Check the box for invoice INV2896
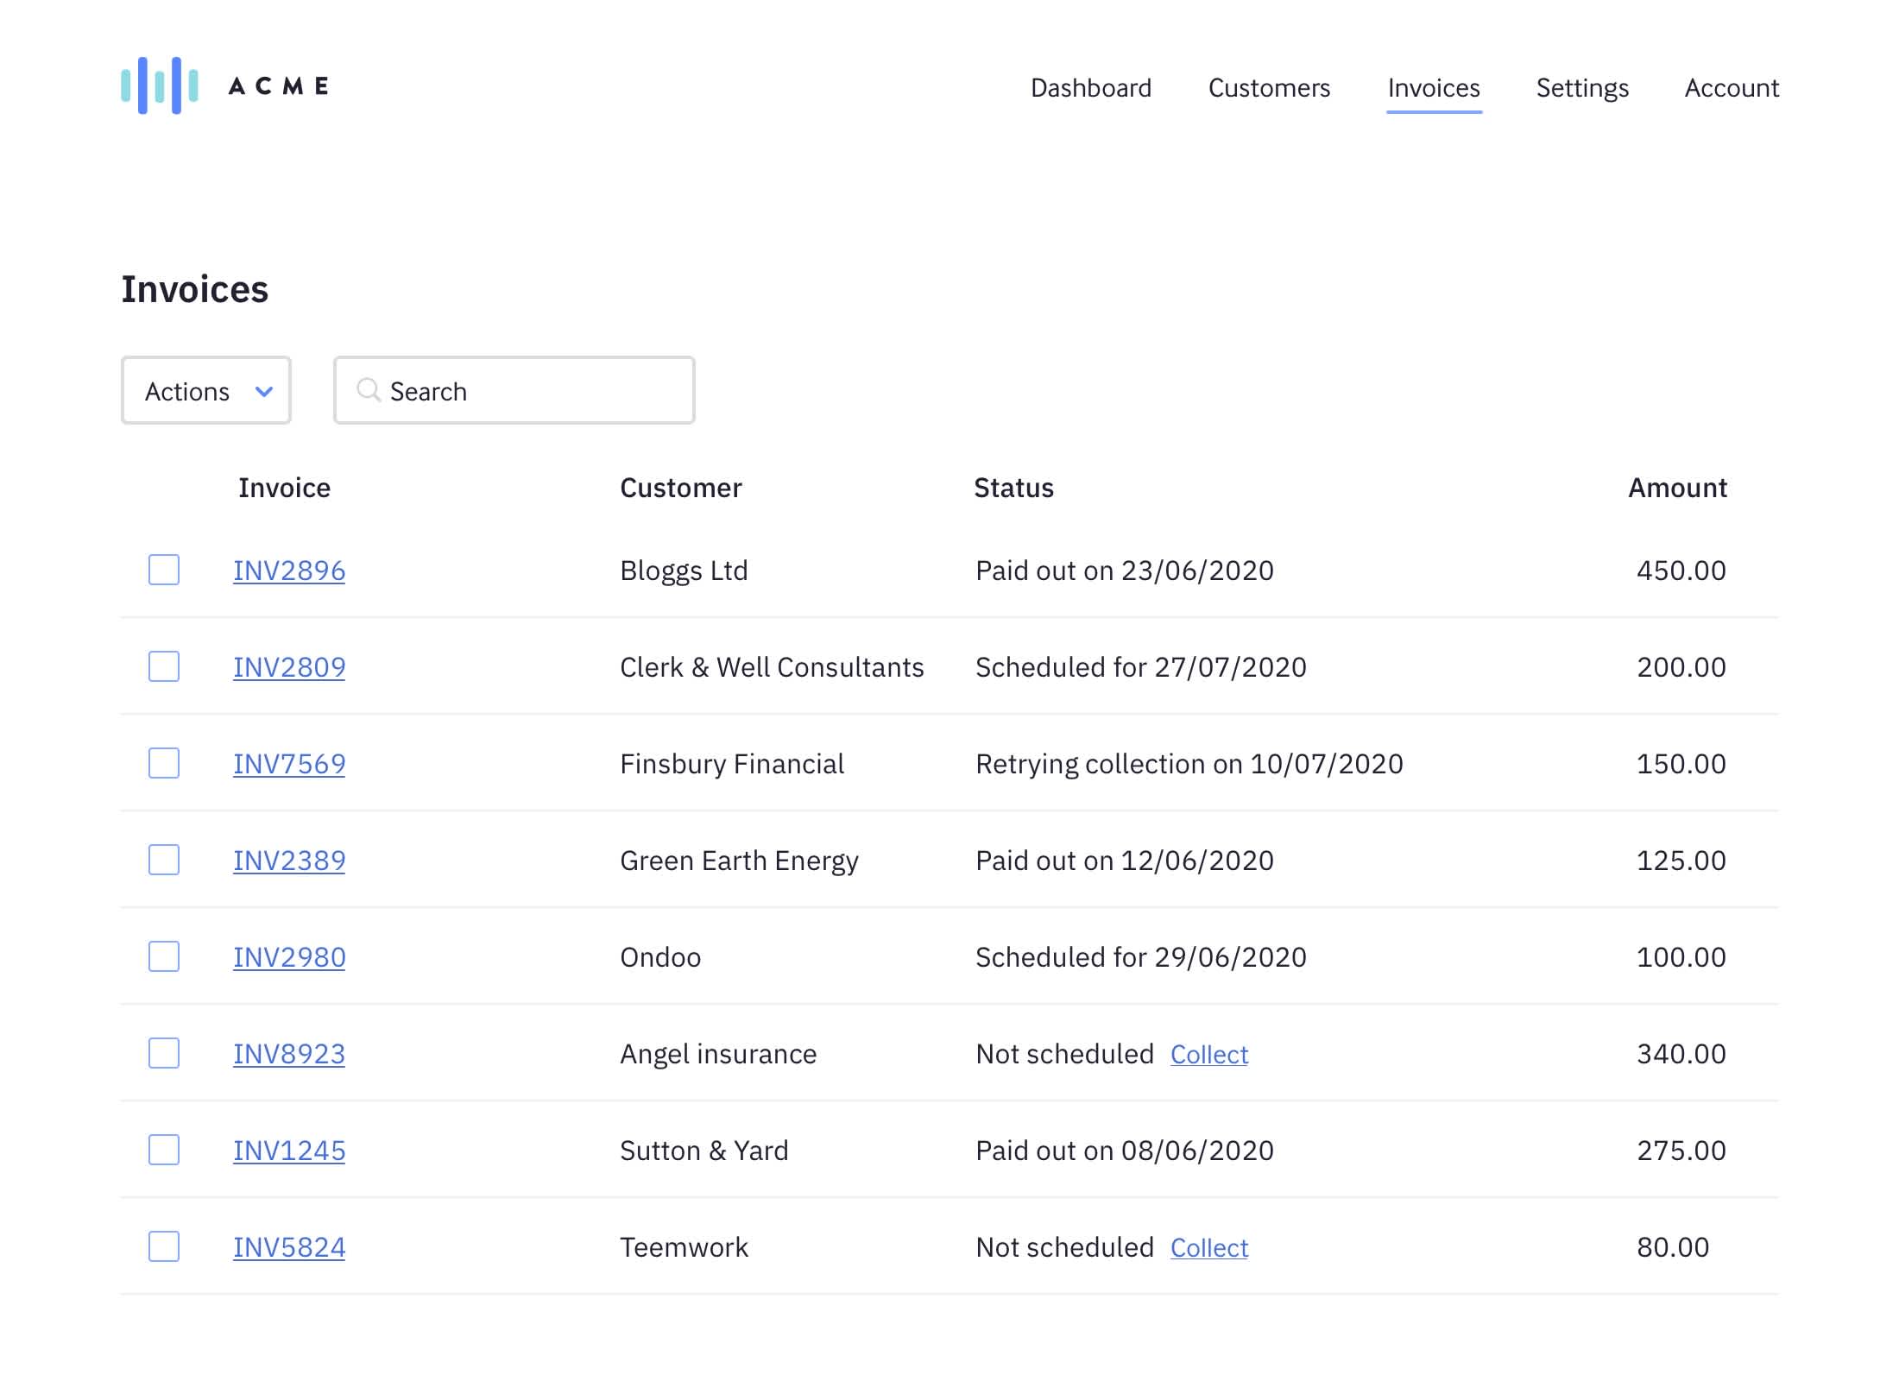 (164, 570)
